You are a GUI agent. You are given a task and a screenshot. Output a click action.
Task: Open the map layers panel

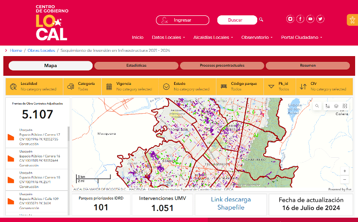coord(336,106)
